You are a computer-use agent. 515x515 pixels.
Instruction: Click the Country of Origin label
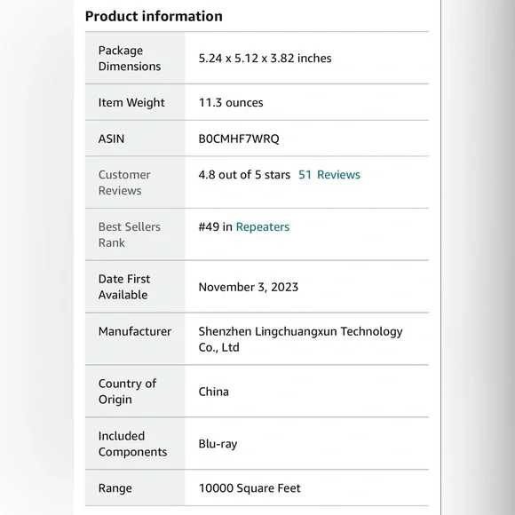pyautogui.click(x=127, y=392)
